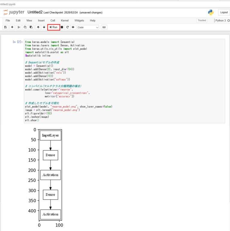Open the Insert menu

[x=41, y=20]
